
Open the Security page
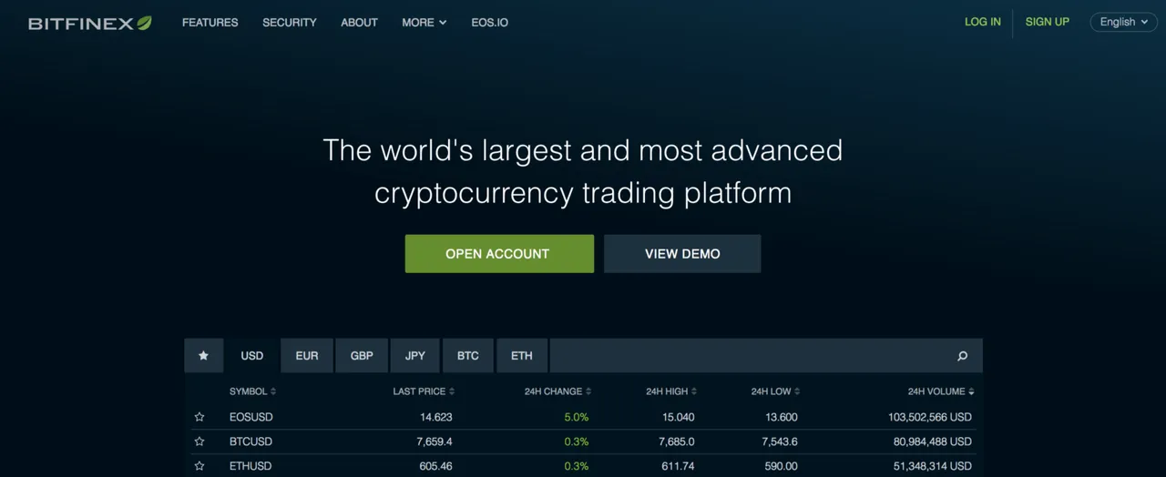point(290,23)
